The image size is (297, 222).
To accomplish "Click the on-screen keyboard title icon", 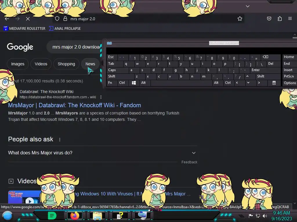I will (x=109, y=43).
